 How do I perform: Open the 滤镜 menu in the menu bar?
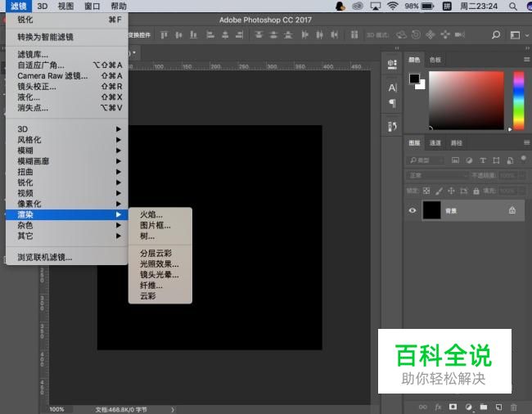(x=19, y=6)
